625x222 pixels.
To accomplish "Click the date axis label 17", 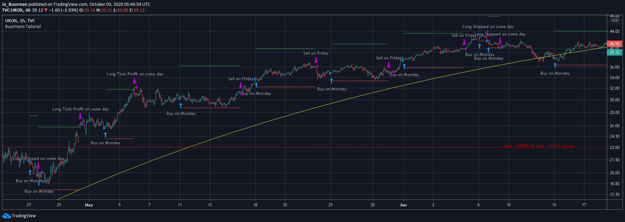I will click(x=584, y=205).
